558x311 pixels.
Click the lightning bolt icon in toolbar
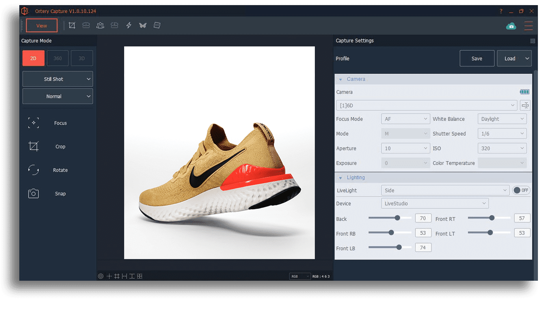[129, 26]
